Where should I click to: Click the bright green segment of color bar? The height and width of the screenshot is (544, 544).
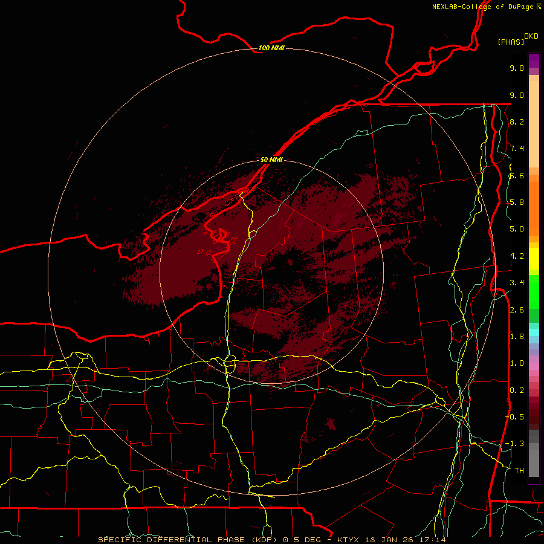(534, 292)
